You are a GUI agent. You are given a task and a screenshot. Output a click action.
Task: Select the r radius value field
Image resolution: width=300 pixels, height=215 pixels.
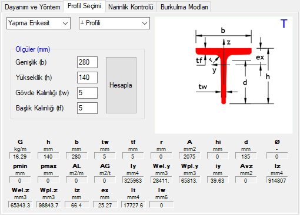(x=161, y=156)
